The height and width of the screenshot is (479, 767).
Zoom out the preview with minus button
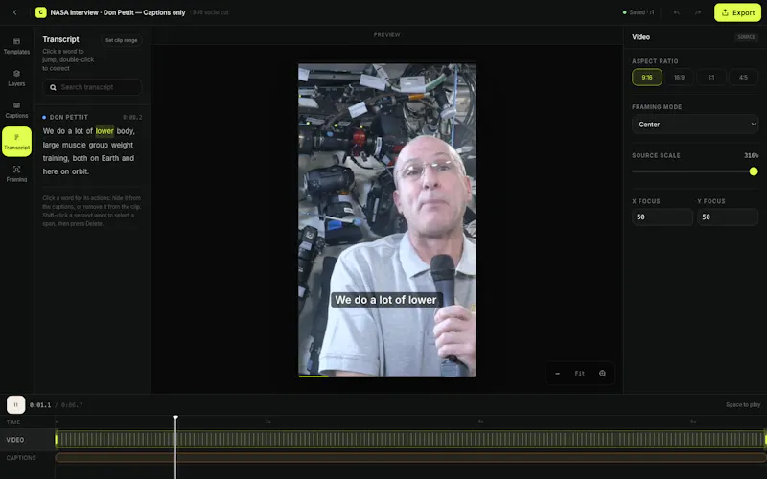coord(558,374)
